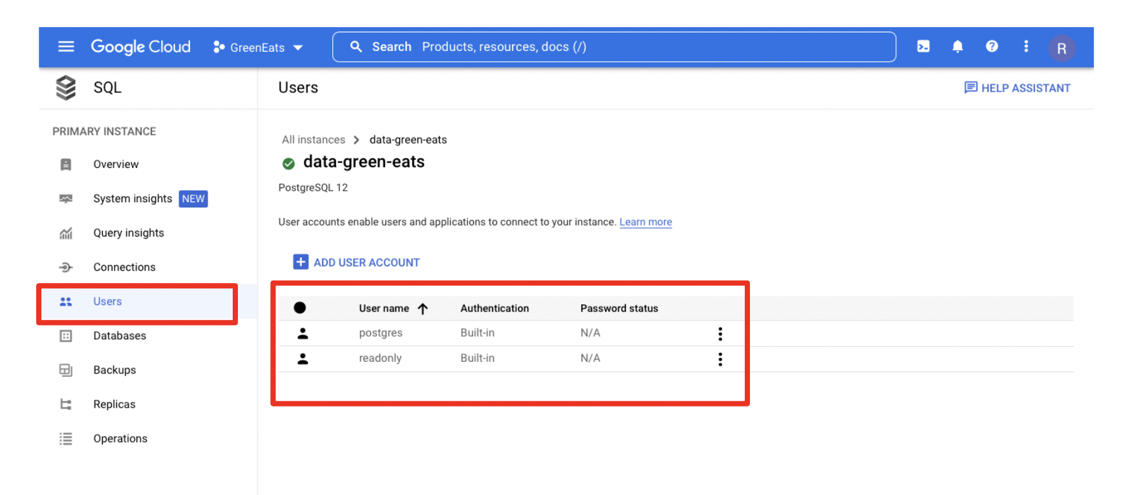Click the Backups sidebar icon
This screenshot has height=495, width=1143.
pyautogui.click(x=66, y=370)
